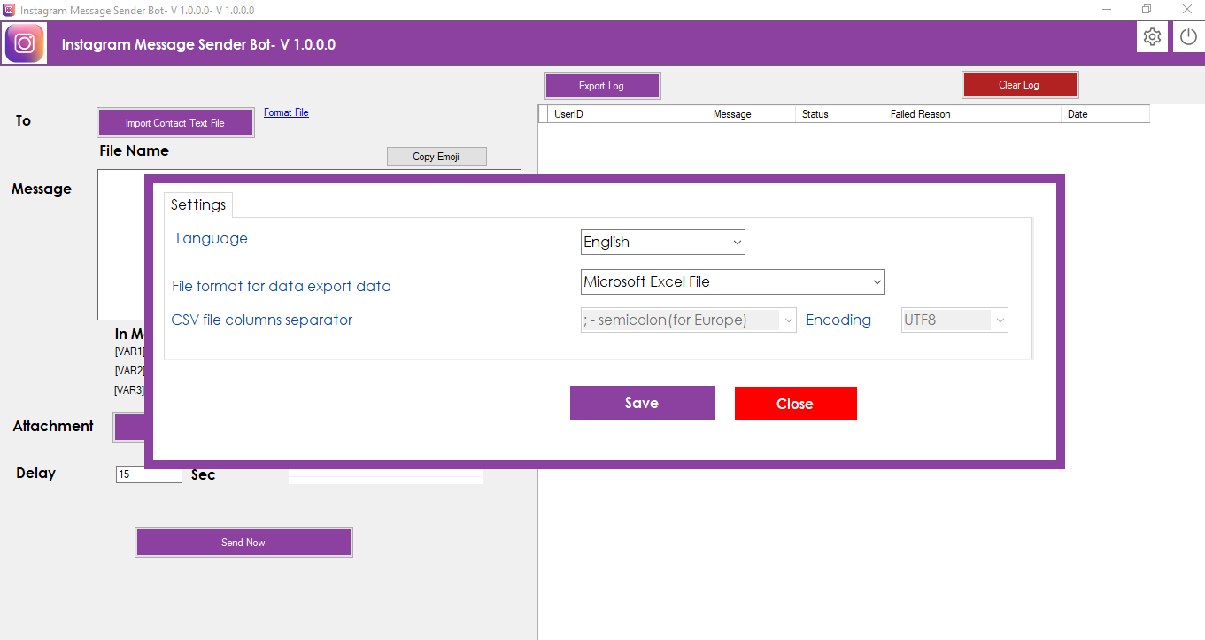This screenshot has height=640, width=1205.
Task: Click the Instagram logo icon
Action: pyautogui.click(x=25, y=43)
